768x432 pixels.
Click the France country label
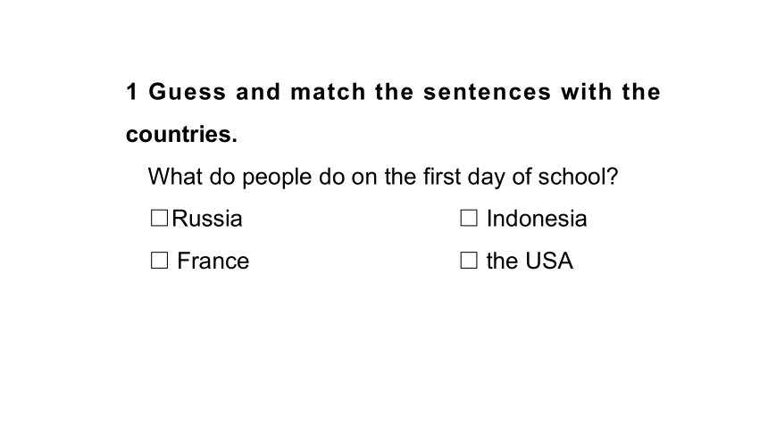[213, 261]
